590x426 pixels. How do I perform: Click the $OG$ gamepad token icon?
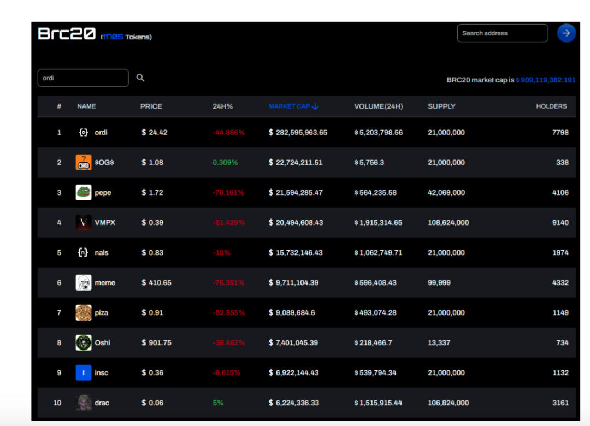click(x=84, y=162)
